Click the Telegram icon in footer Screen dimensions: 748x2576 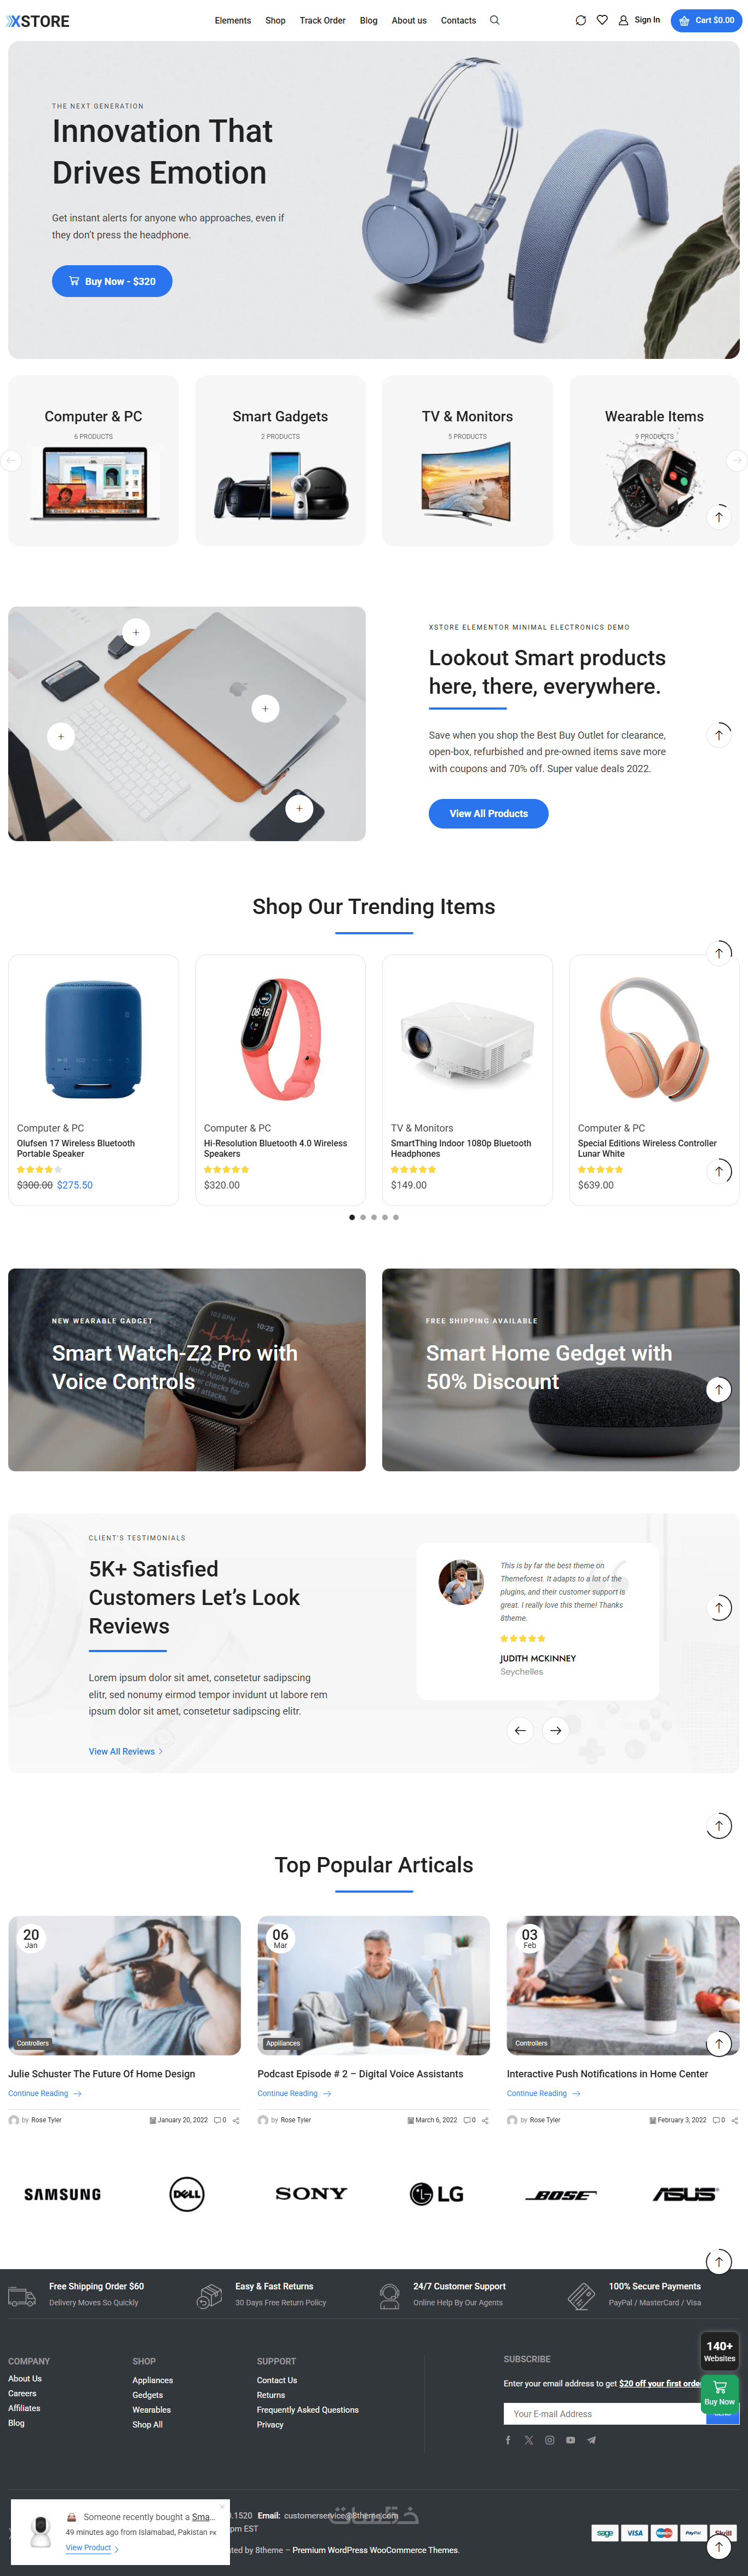tap(591, 2440)
